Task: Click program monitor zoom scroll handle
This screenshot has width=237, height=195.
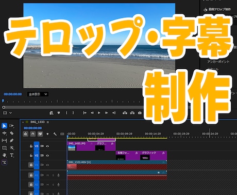Action: 4,107
